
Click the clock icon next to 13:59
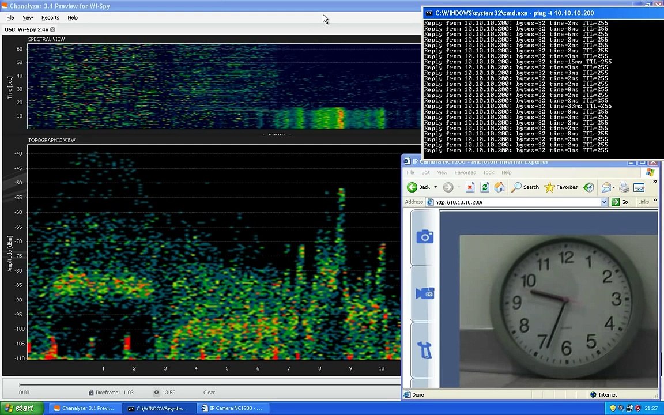click(x=157, y=392)
